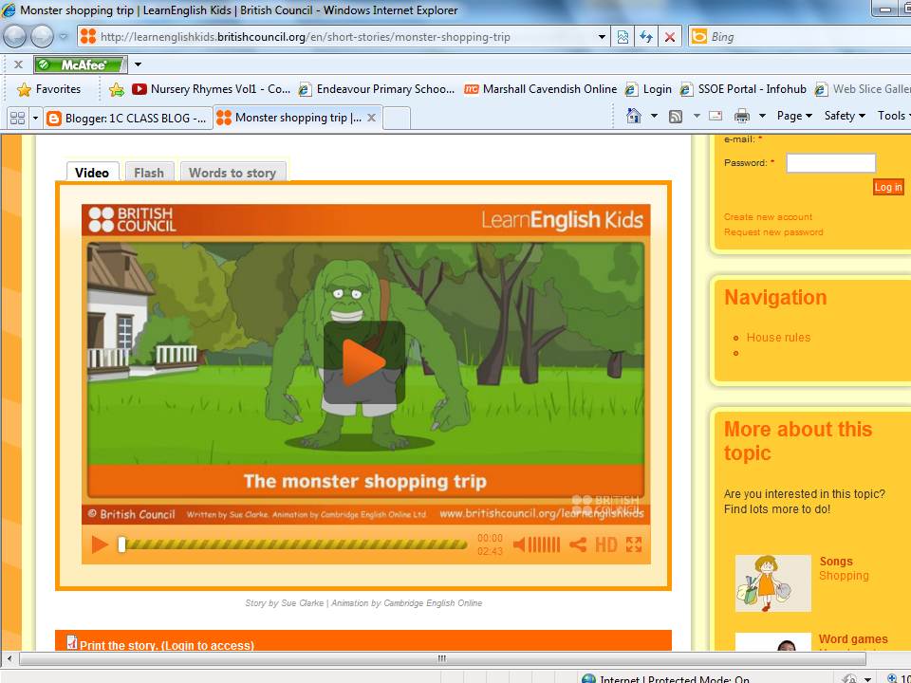Open the Favorites star button

pos(49,89)
